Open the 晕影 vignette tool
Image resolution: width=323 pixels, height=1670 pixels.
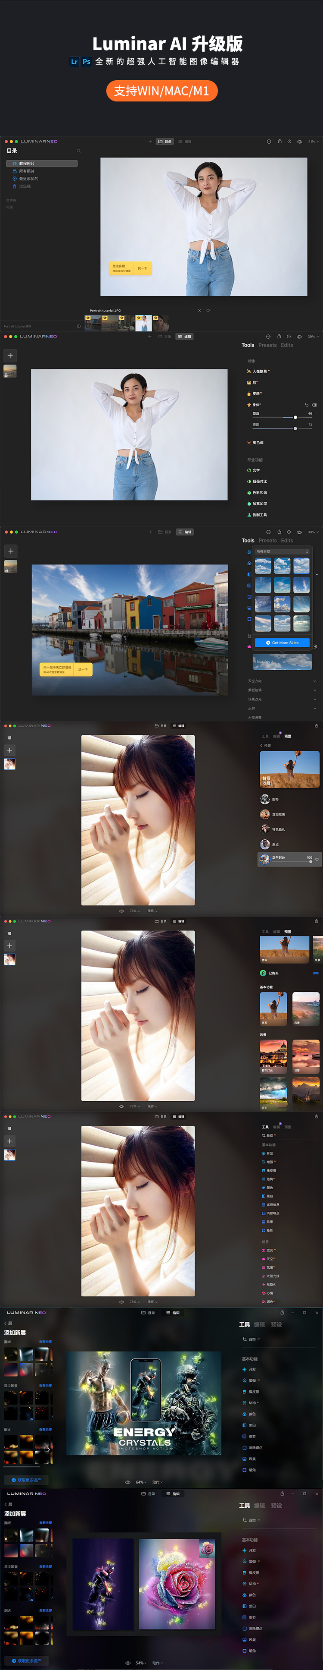point(267,1230)
